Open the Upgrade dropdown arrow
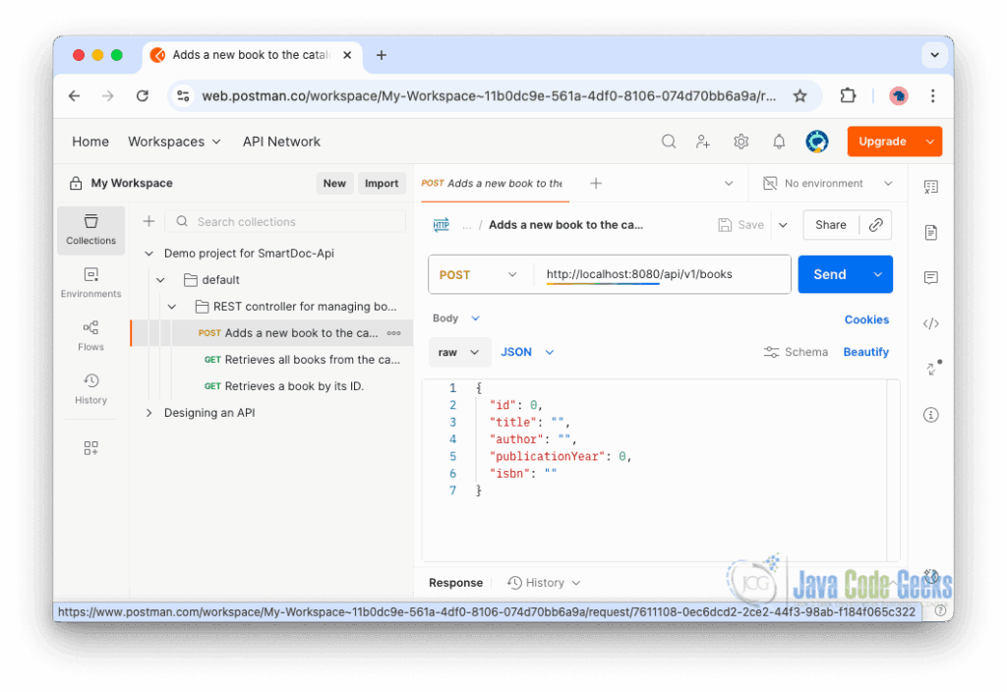1007x692 pixels. coord(930,142)
